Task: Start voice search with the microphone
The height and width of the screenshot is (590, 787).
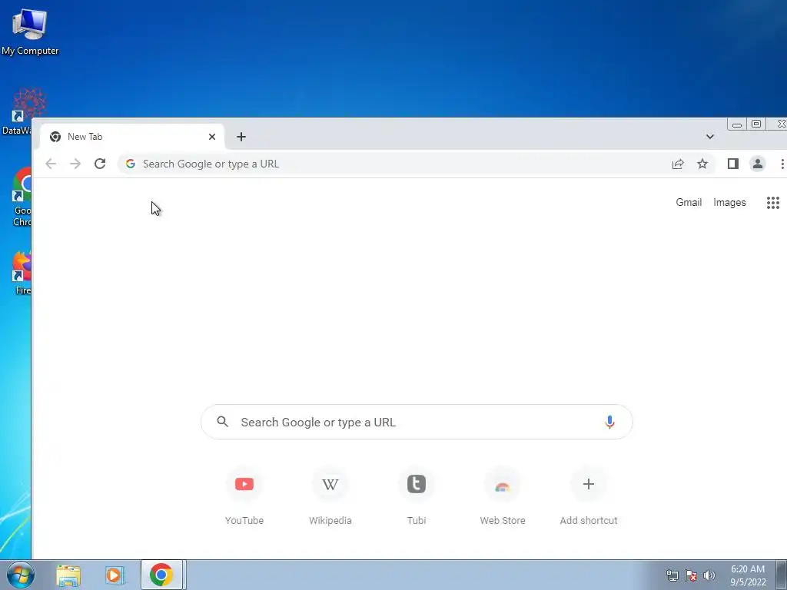Action: [x=609, y=422]
